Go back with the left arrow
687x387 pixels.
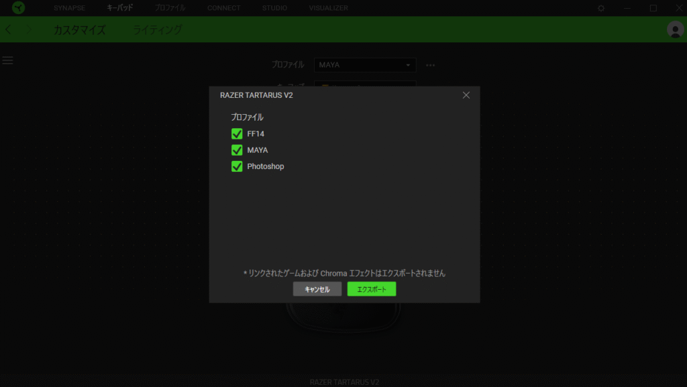click(x=8, y=30)
